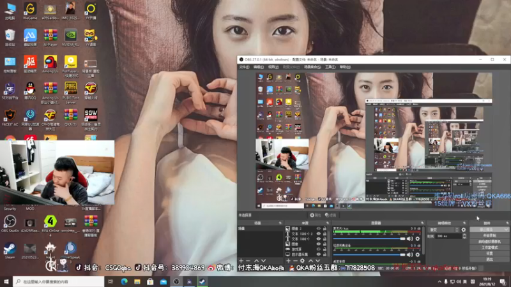Toggle visibility of 文本 (GDI+) 2 source
Screen dimensions: 511x287
[x=319, y=234]
